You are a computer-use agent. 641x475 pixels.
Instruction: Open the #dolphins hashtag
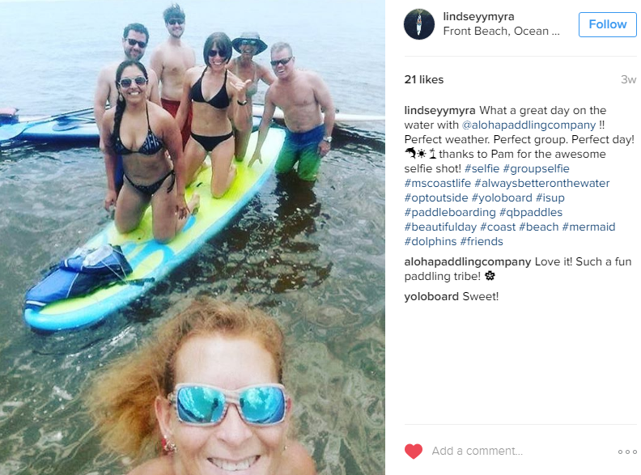pos(430,242)
